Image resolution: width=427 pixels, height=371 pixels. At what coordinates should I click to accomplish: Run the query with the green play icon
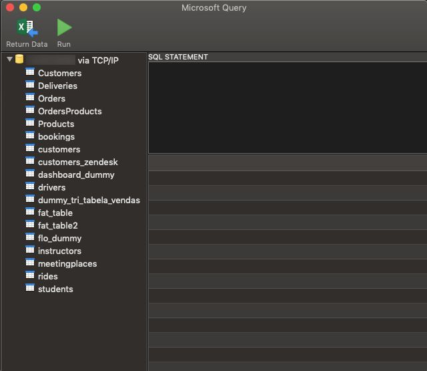[x=64, y=27]
